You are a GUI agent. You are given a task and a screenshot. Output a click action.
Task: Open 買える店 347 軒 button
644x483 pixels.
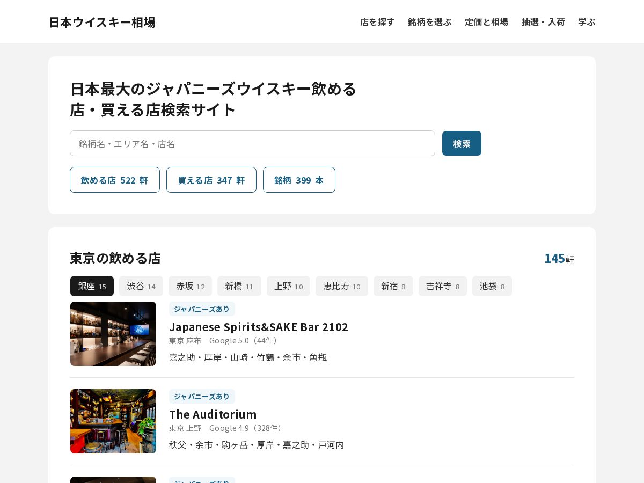211,180
